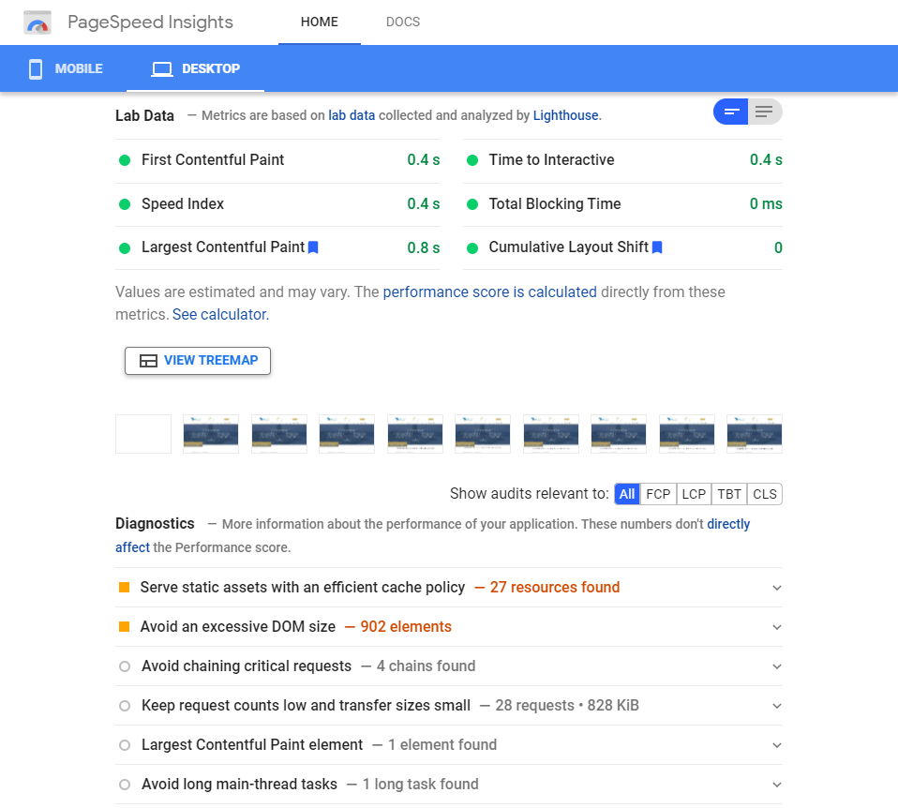Click '902 elements' text
Viewport: 898px width, 808px height.
click(406, 627)
